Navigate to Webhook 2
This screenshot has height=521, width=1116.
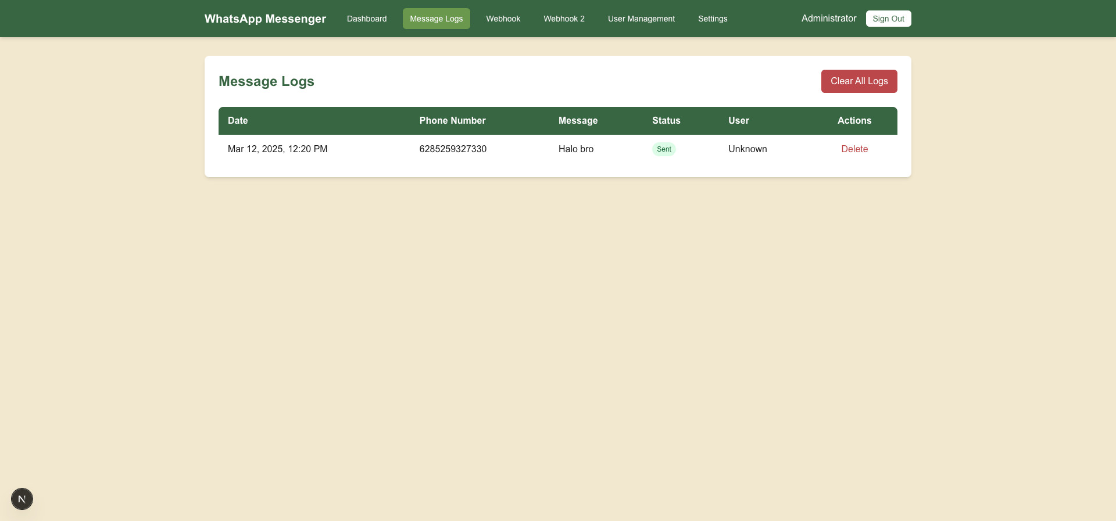pos(564,19)
